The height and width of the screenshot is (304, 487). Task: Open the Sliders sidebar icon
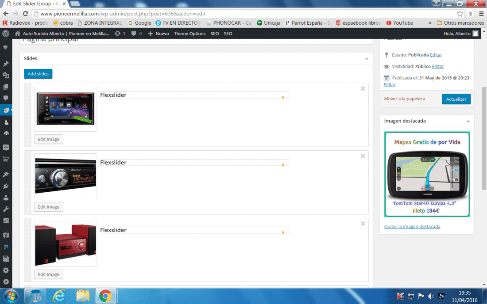[6, 110]
